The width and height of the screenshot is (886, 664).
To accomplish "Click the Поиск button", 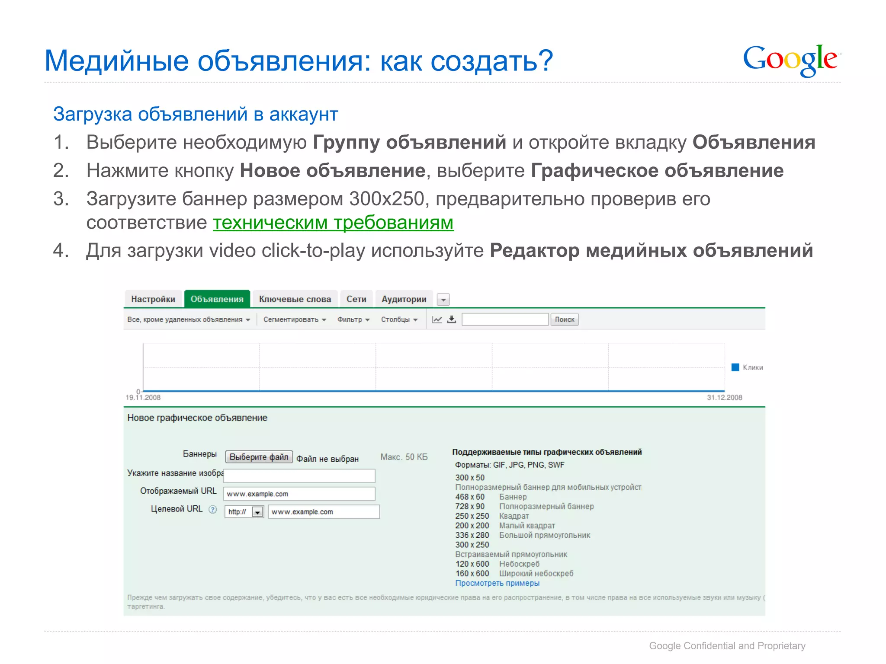I will click(x=565, y=319).
